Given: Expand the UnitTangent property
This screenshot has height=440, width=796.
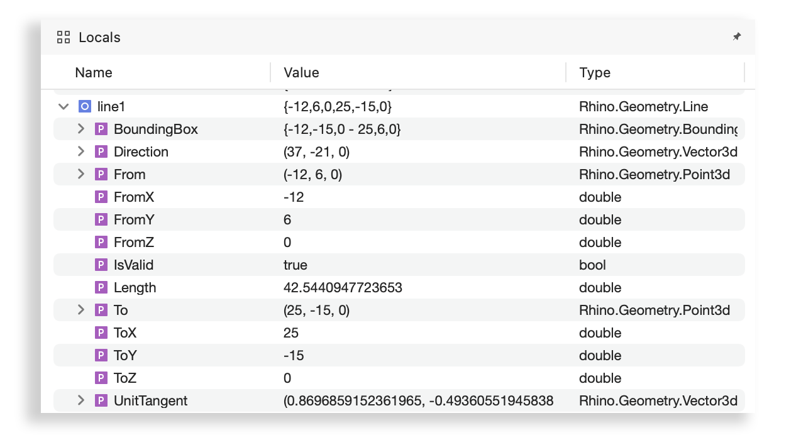Looking at the screenshot, I should tap(80, 401).
